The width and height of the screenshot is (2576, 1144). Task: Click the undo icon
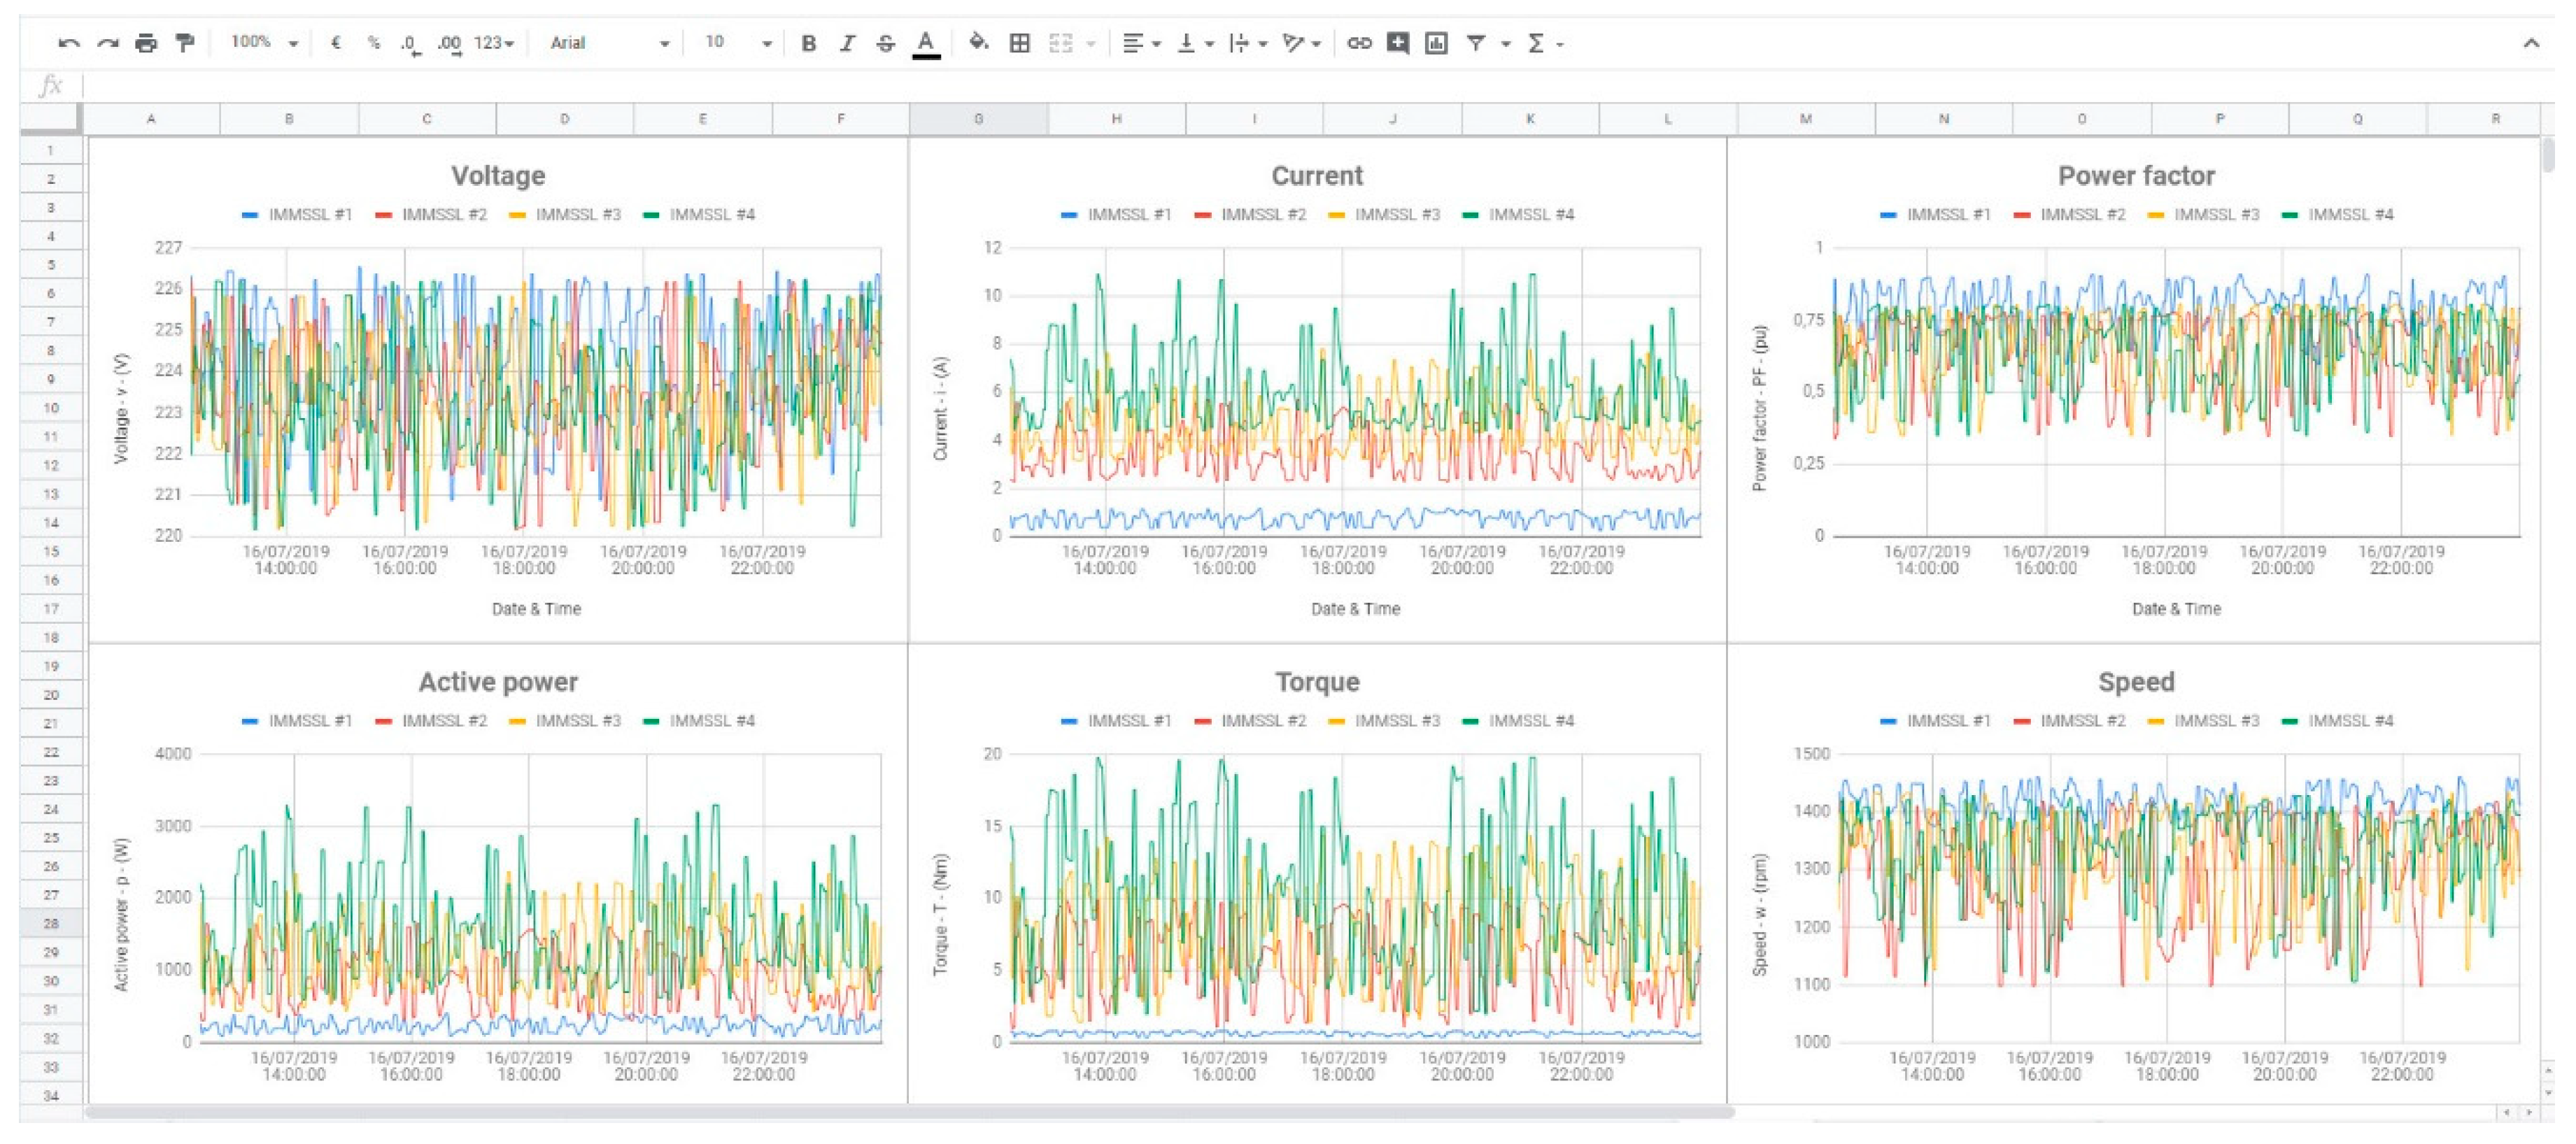69,43
